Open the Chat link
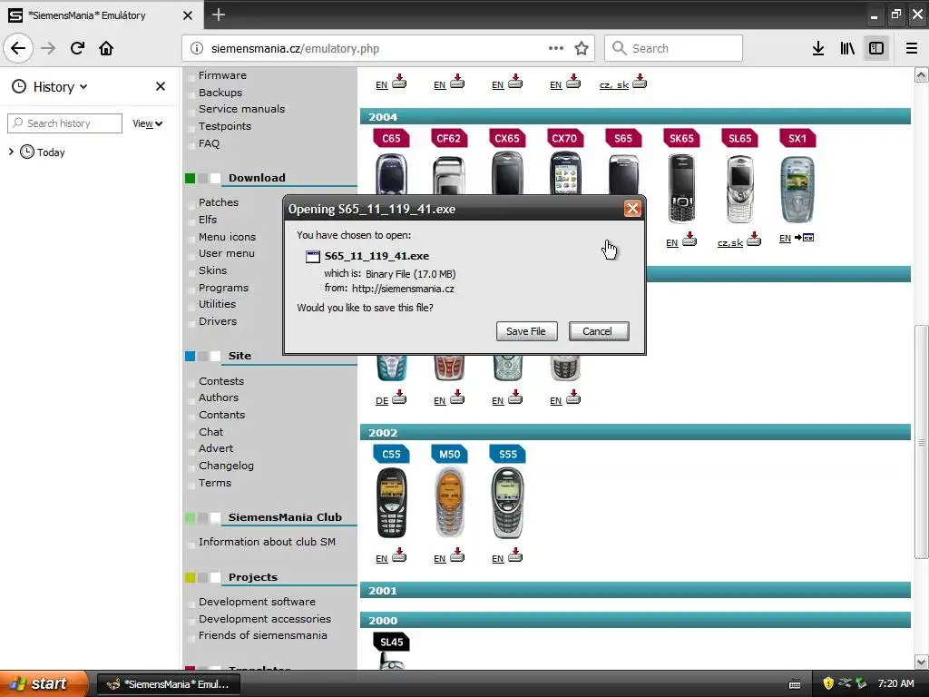Screen dimensions: 929x697 [x=210, y=432]
